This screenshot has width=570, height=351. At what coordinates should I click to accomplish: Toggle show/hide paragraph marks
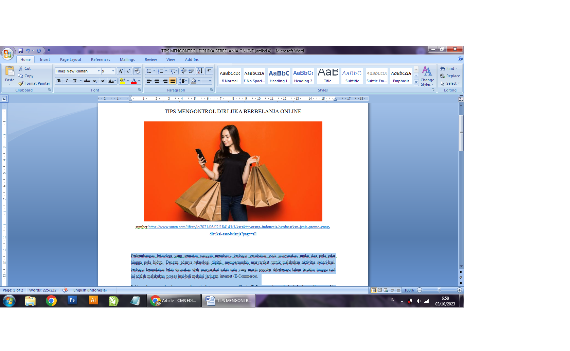210,71
